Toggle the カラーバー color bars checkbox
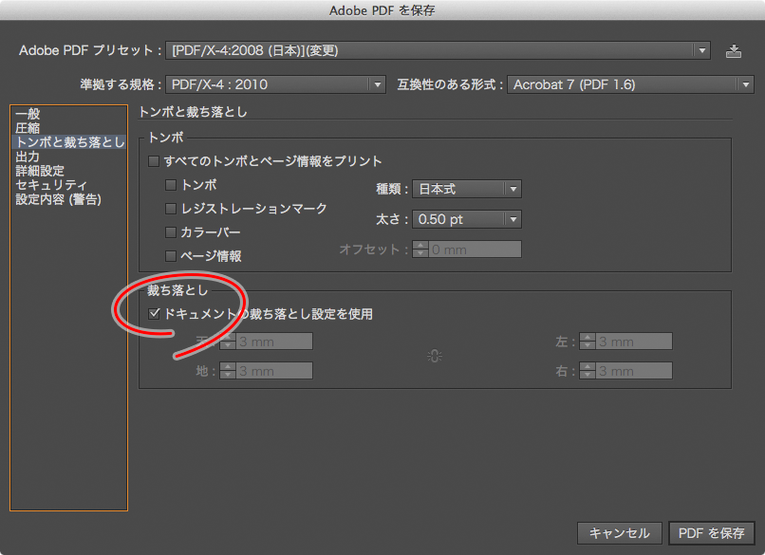 [x=172, y=232]
